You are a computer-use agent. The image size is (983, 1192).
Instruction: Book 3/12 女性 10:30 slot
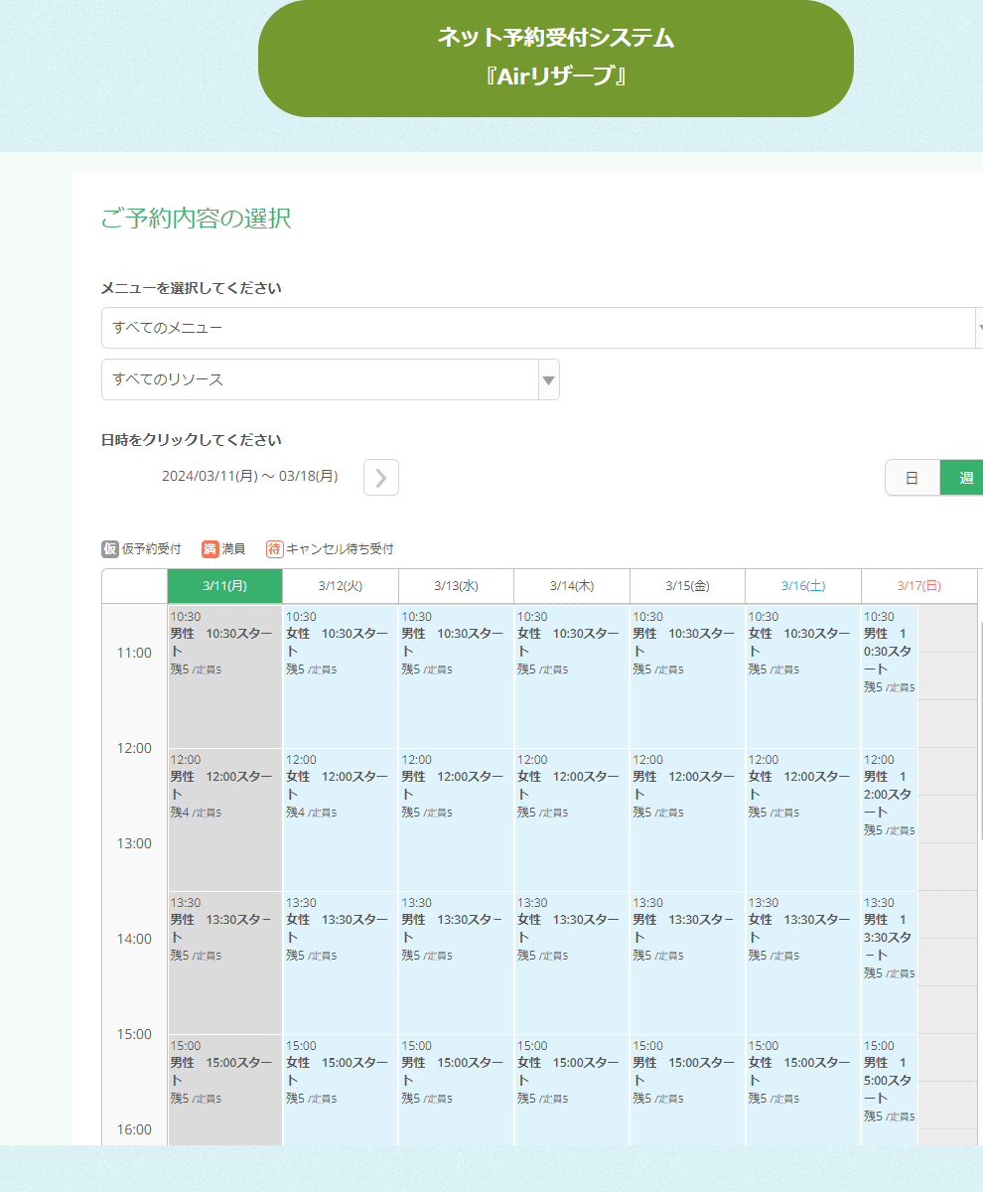click(340, 675)
